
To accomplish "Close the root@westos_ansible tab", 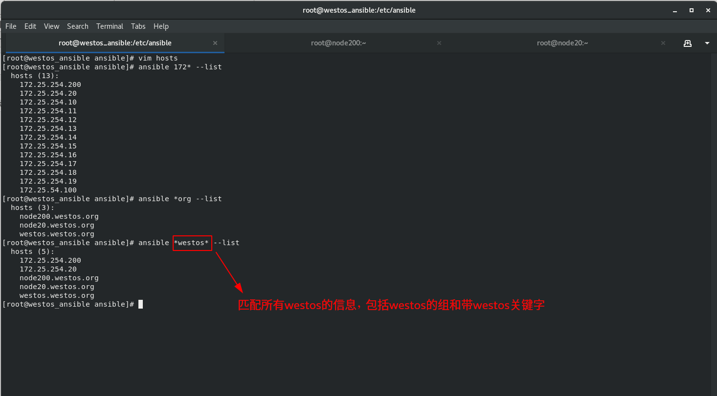I will click(x=215, y=43).
